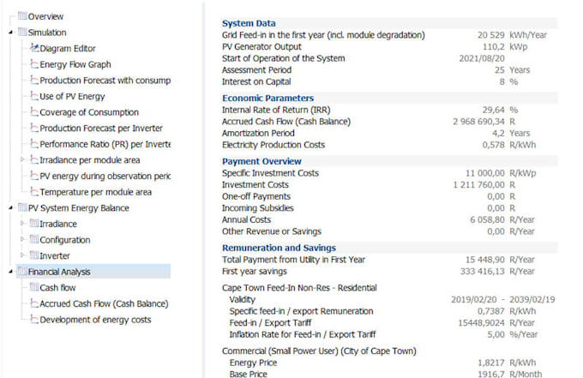Viewport: 583px width, 378px height.
Task: Expand the Irradiance per module area node
Action: 23,160
